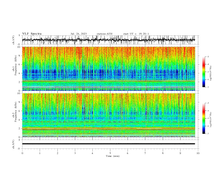
Task: Click the ch.1 spectrogram color scale bar
Action: pos(204,72)
